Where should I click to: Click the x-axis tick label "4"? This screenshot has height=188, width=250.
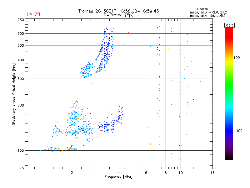click(119, 173)
